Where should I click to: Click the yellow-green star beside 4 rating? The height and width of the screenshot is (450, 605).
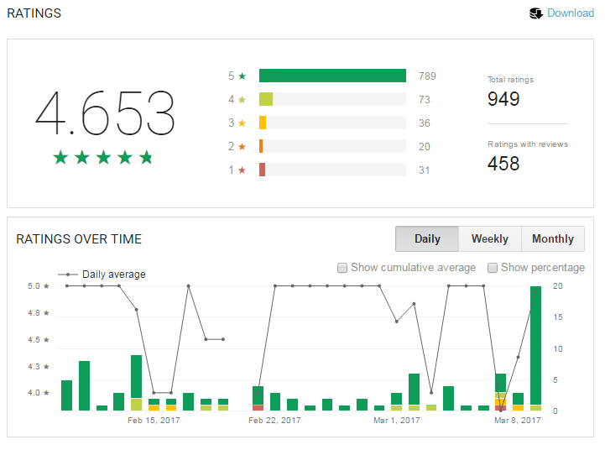click(x=243, y=99)
